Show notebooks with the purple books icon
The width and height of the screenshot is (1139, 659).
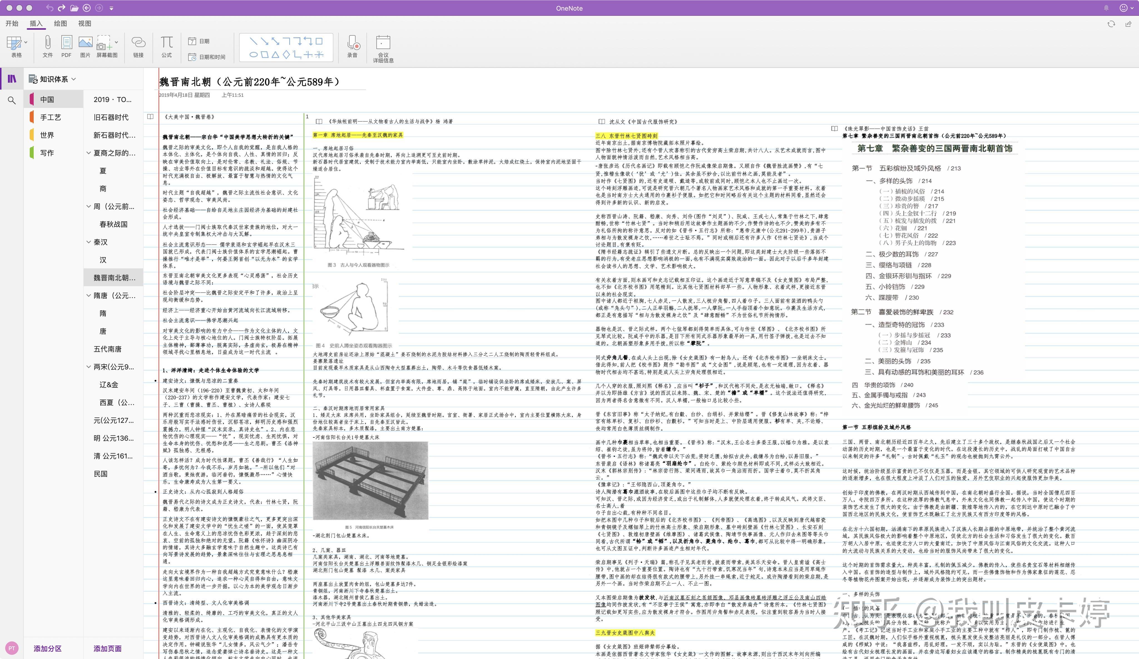pyautogui.click(x=12, y=79)
